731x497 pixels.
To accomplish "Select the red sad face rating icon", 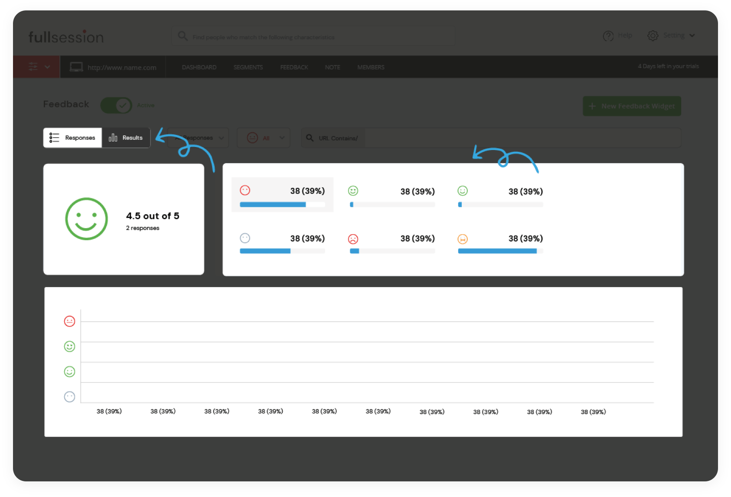I will pos(353,239).
